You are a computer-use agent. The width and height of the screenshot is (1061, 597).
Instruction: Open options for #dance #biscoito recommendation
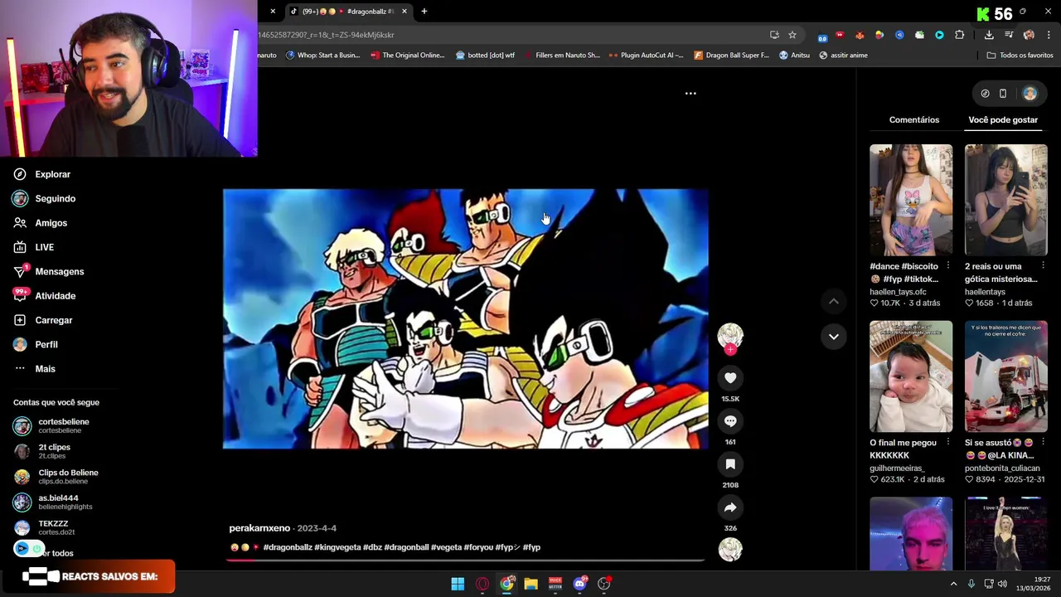(947, 266)
